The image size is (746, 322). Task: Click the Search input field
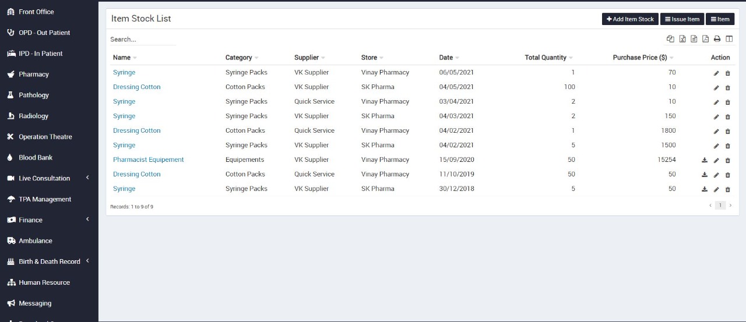142,40
